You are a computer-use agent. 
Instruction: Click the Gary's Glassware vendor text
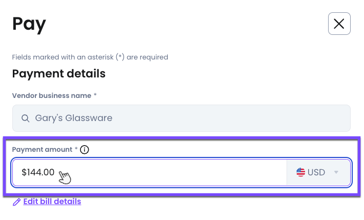coord(73,118)
